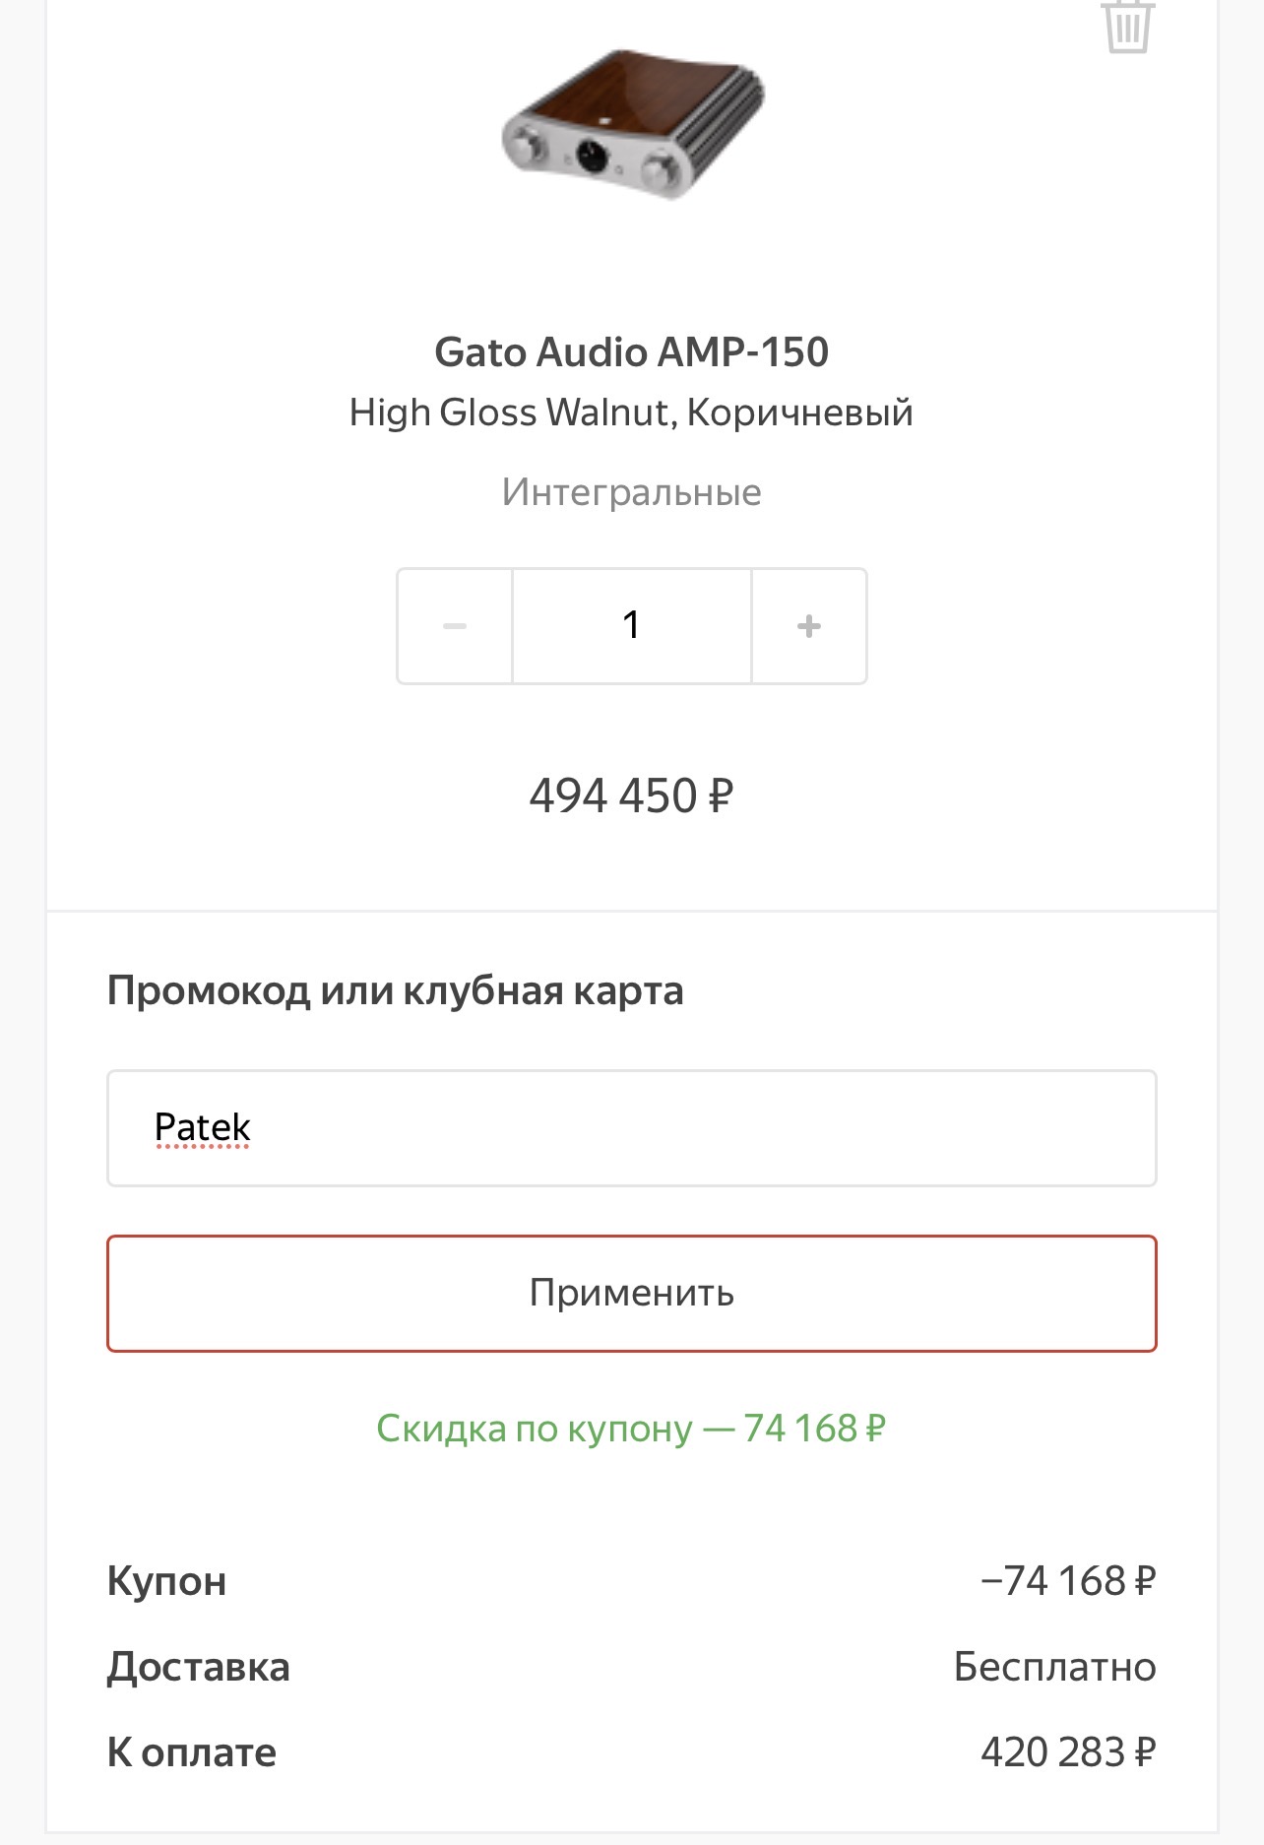
Task: Click the Промокод или клубная карта heading
Action: [x=395, y=990]
